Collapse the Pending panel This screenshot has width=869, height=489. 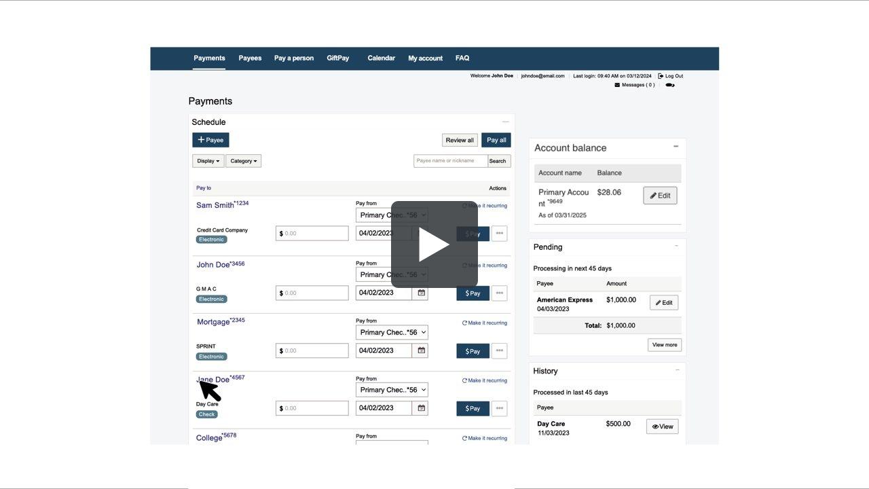676,247
